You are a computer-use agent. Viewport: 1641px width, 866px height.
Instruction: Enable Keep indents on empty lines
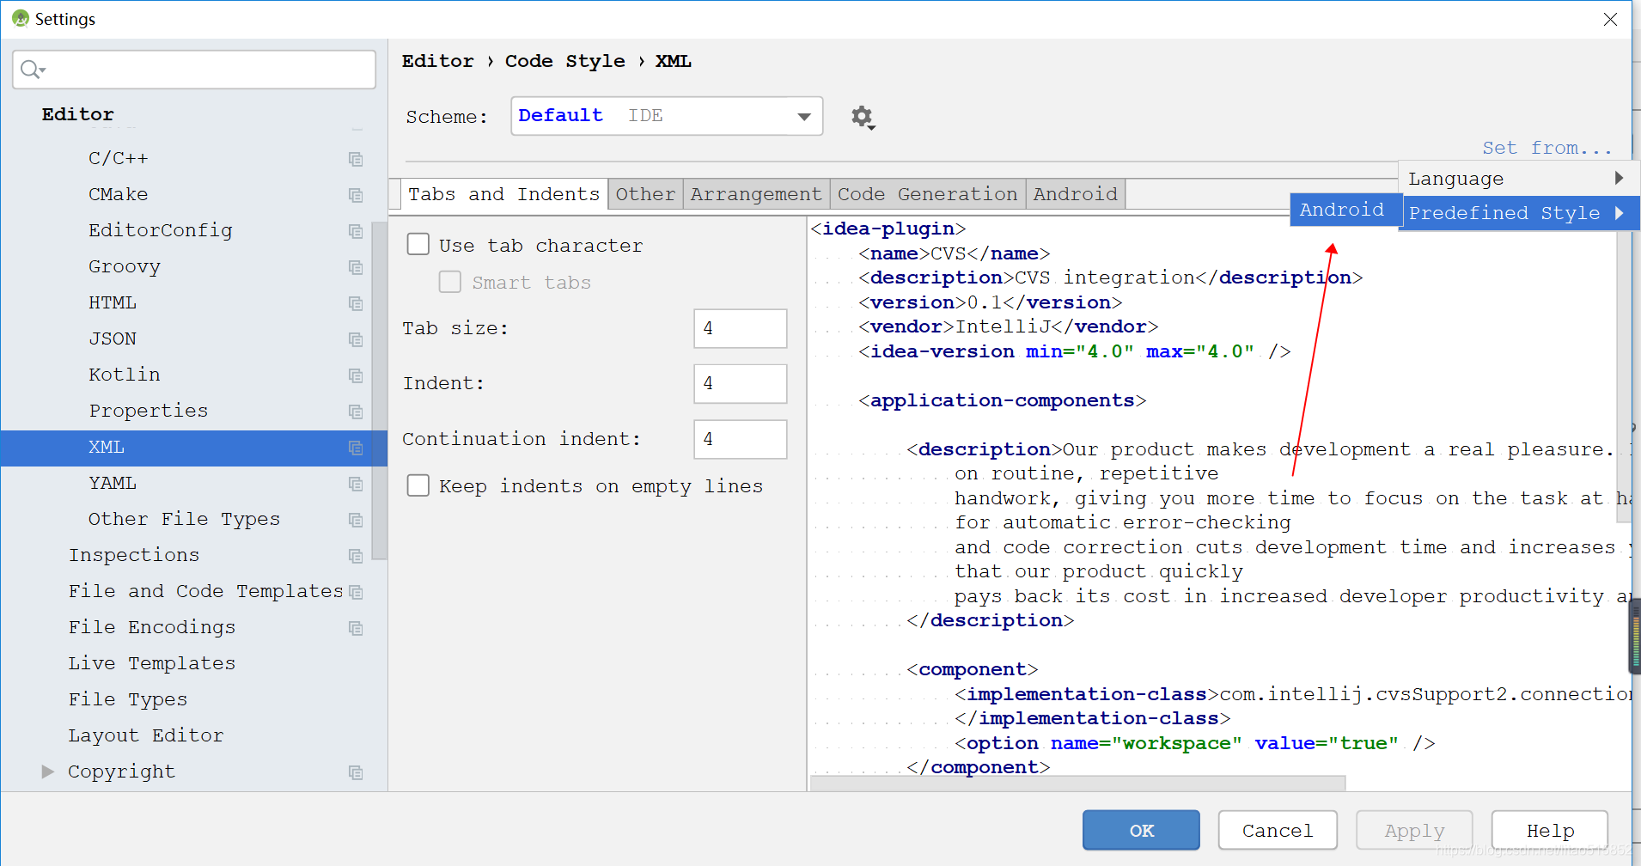click(x=418, y=485)
